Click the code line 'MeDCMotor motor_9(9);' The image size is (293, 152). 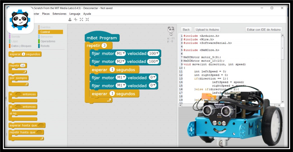(202, 57)
